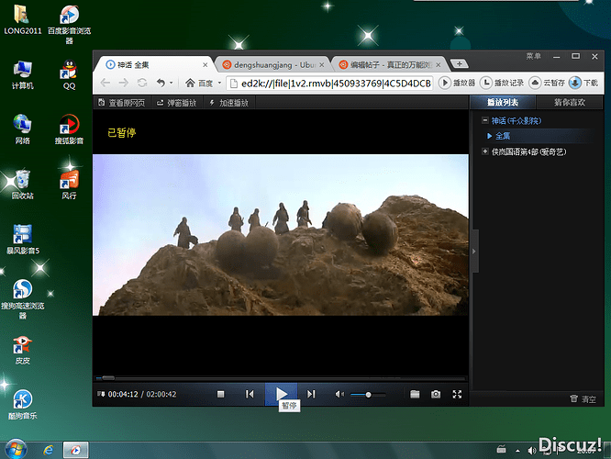Open the 网络 desktop icon
This screenshot has width=611, height=459.
[22, 129]
